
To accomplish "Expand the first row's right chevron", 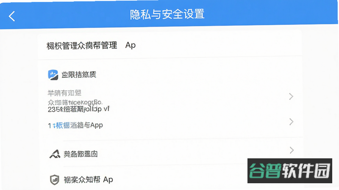I will (291, 97).
